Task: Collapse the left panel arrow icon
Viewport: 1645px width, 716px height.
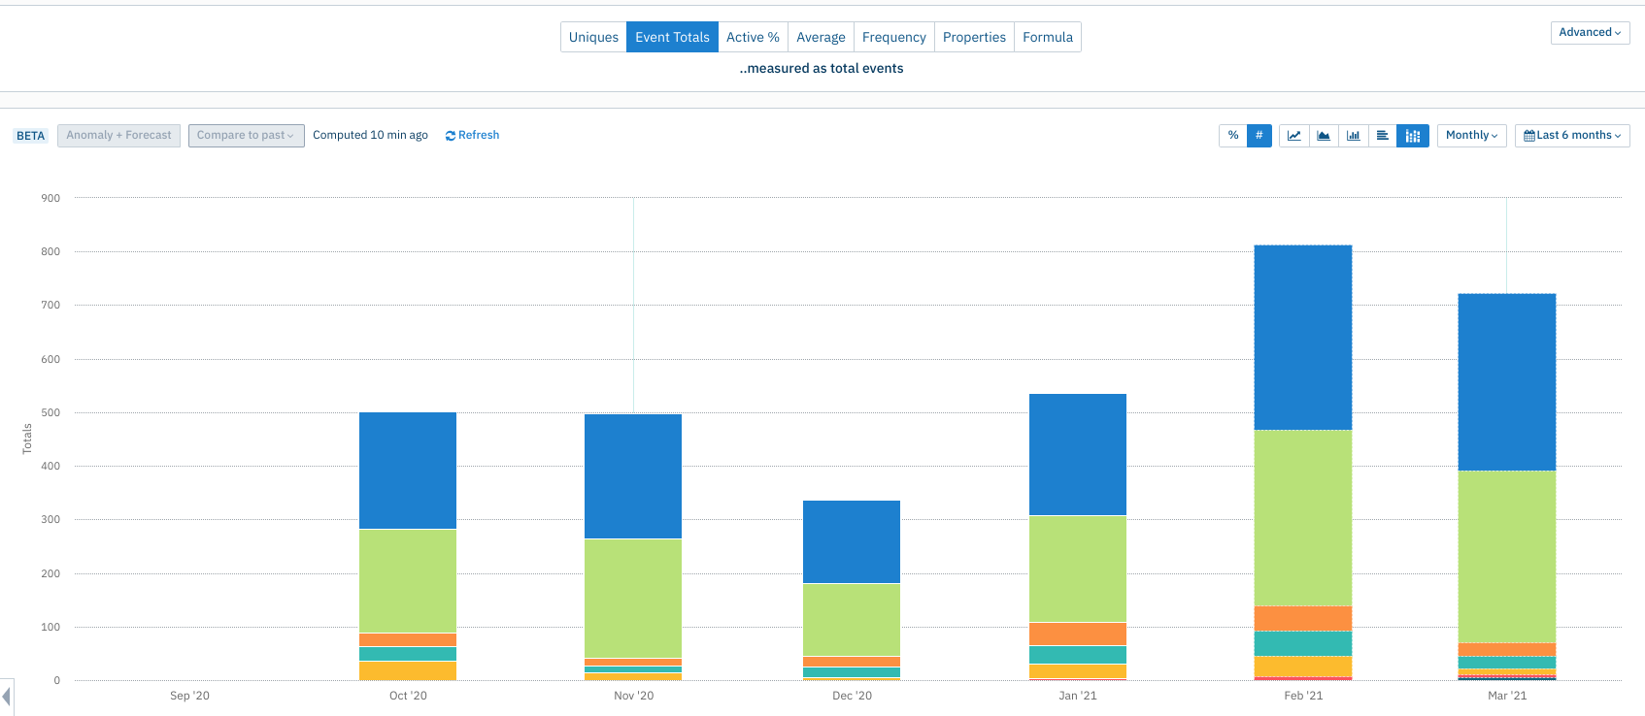Action: pyautogui.click(x=7, y=696)
